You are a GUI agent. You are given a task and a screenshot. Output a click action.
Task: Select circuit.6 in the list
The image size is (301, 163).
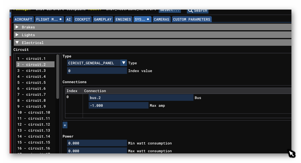36,89
